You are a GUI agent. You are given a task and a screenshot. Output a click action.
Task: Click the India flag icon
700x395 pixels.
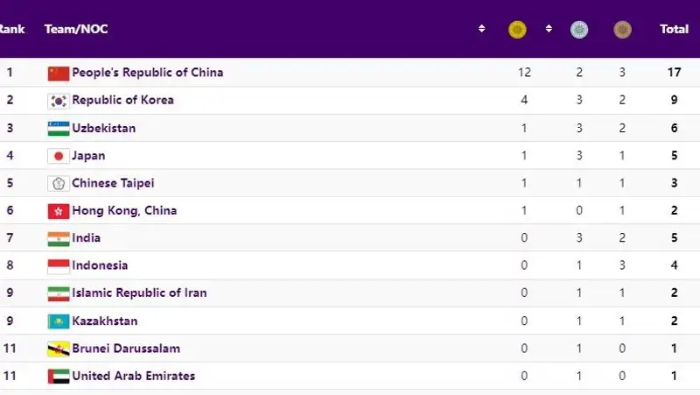58,238
